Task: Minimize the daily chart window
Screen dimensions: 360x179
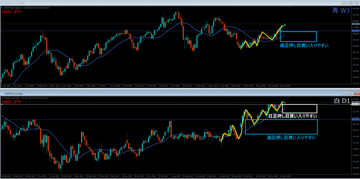Action: point(345,94)
